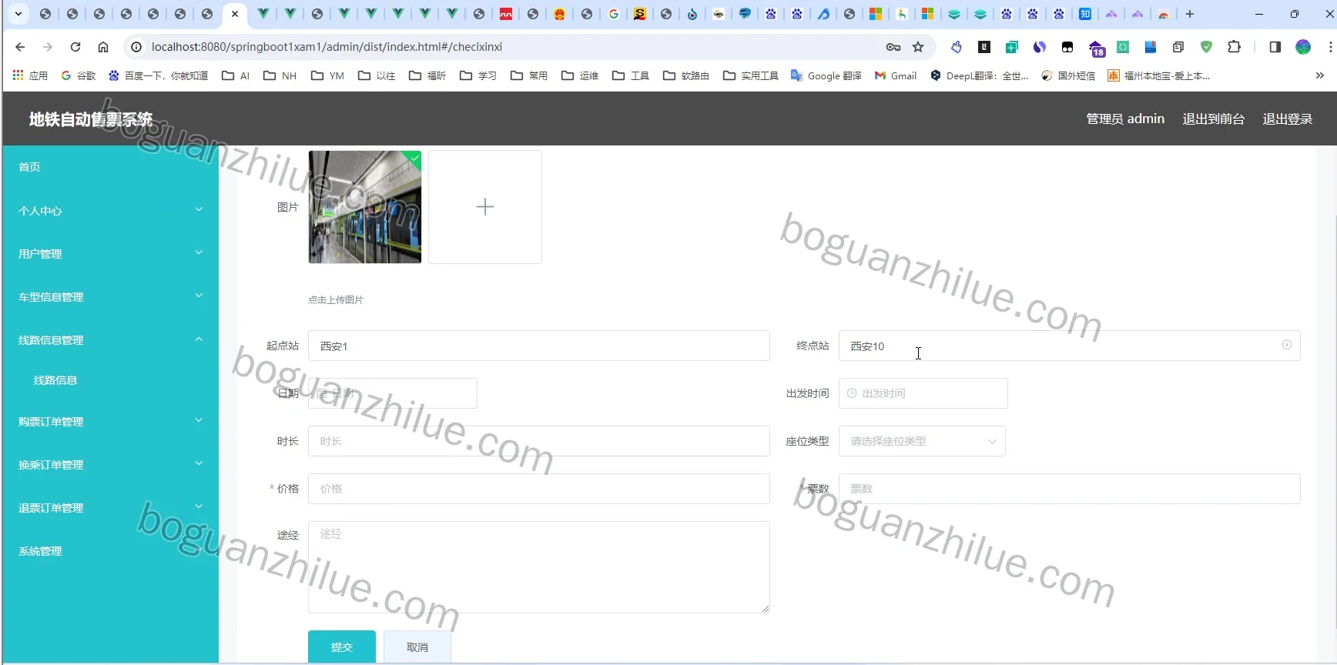The image size is (1337, 665).
Task: Click the 取消 cancel button
Action: click(x=417, y=647)
